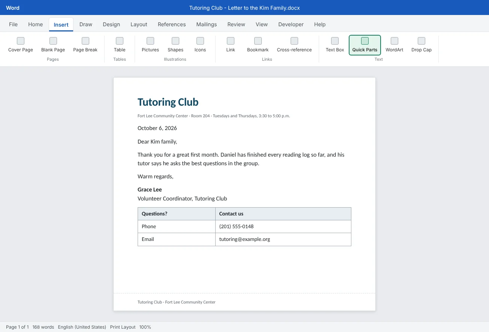Switch to the Mailings tab

pyautogui.click(x=207, y=24)
